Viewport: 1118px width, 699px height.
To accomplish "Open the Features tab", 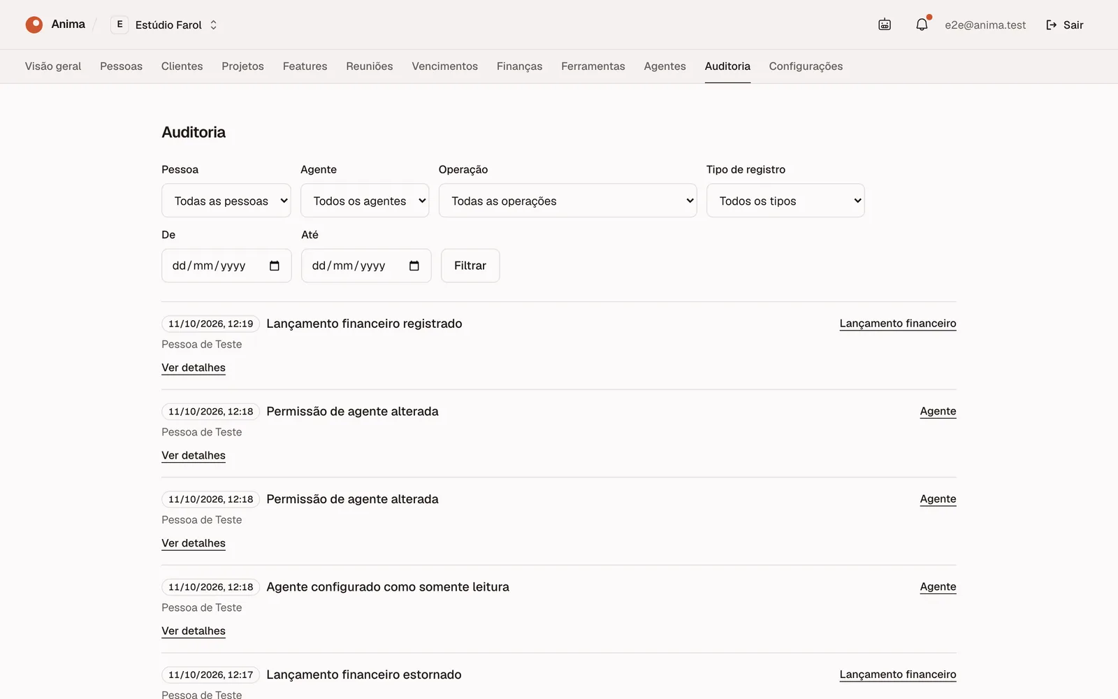I will pyautogui.click(x=305, y=66).
